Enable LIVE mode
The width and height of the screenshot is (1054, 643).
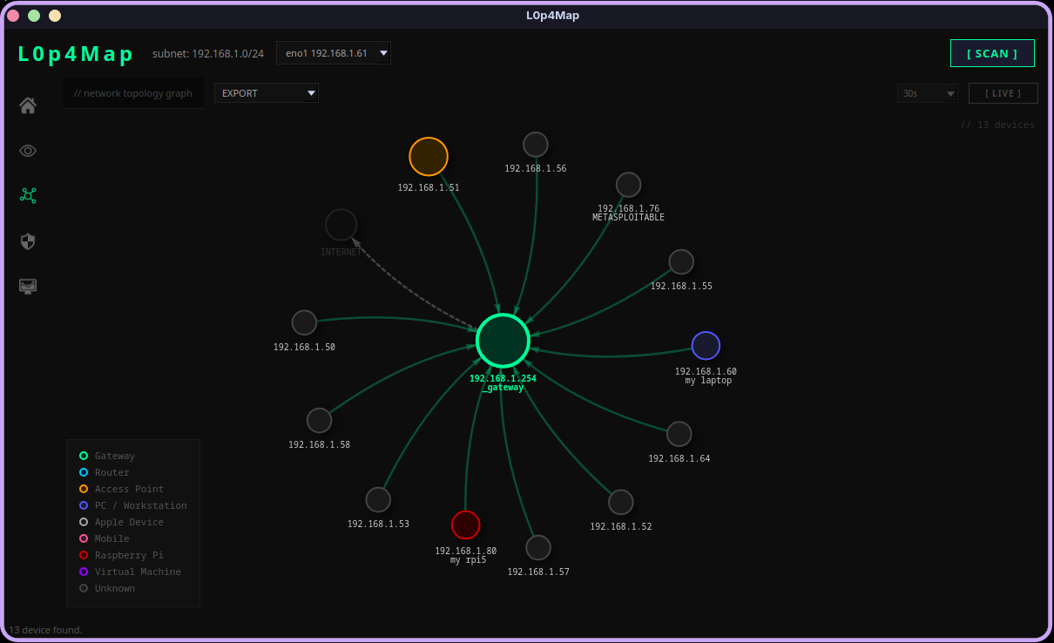pyautogui.click(x=1003, y=93)
